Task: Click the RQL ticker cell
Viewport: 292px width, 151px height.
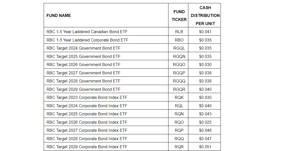Action: pos(179,106)
